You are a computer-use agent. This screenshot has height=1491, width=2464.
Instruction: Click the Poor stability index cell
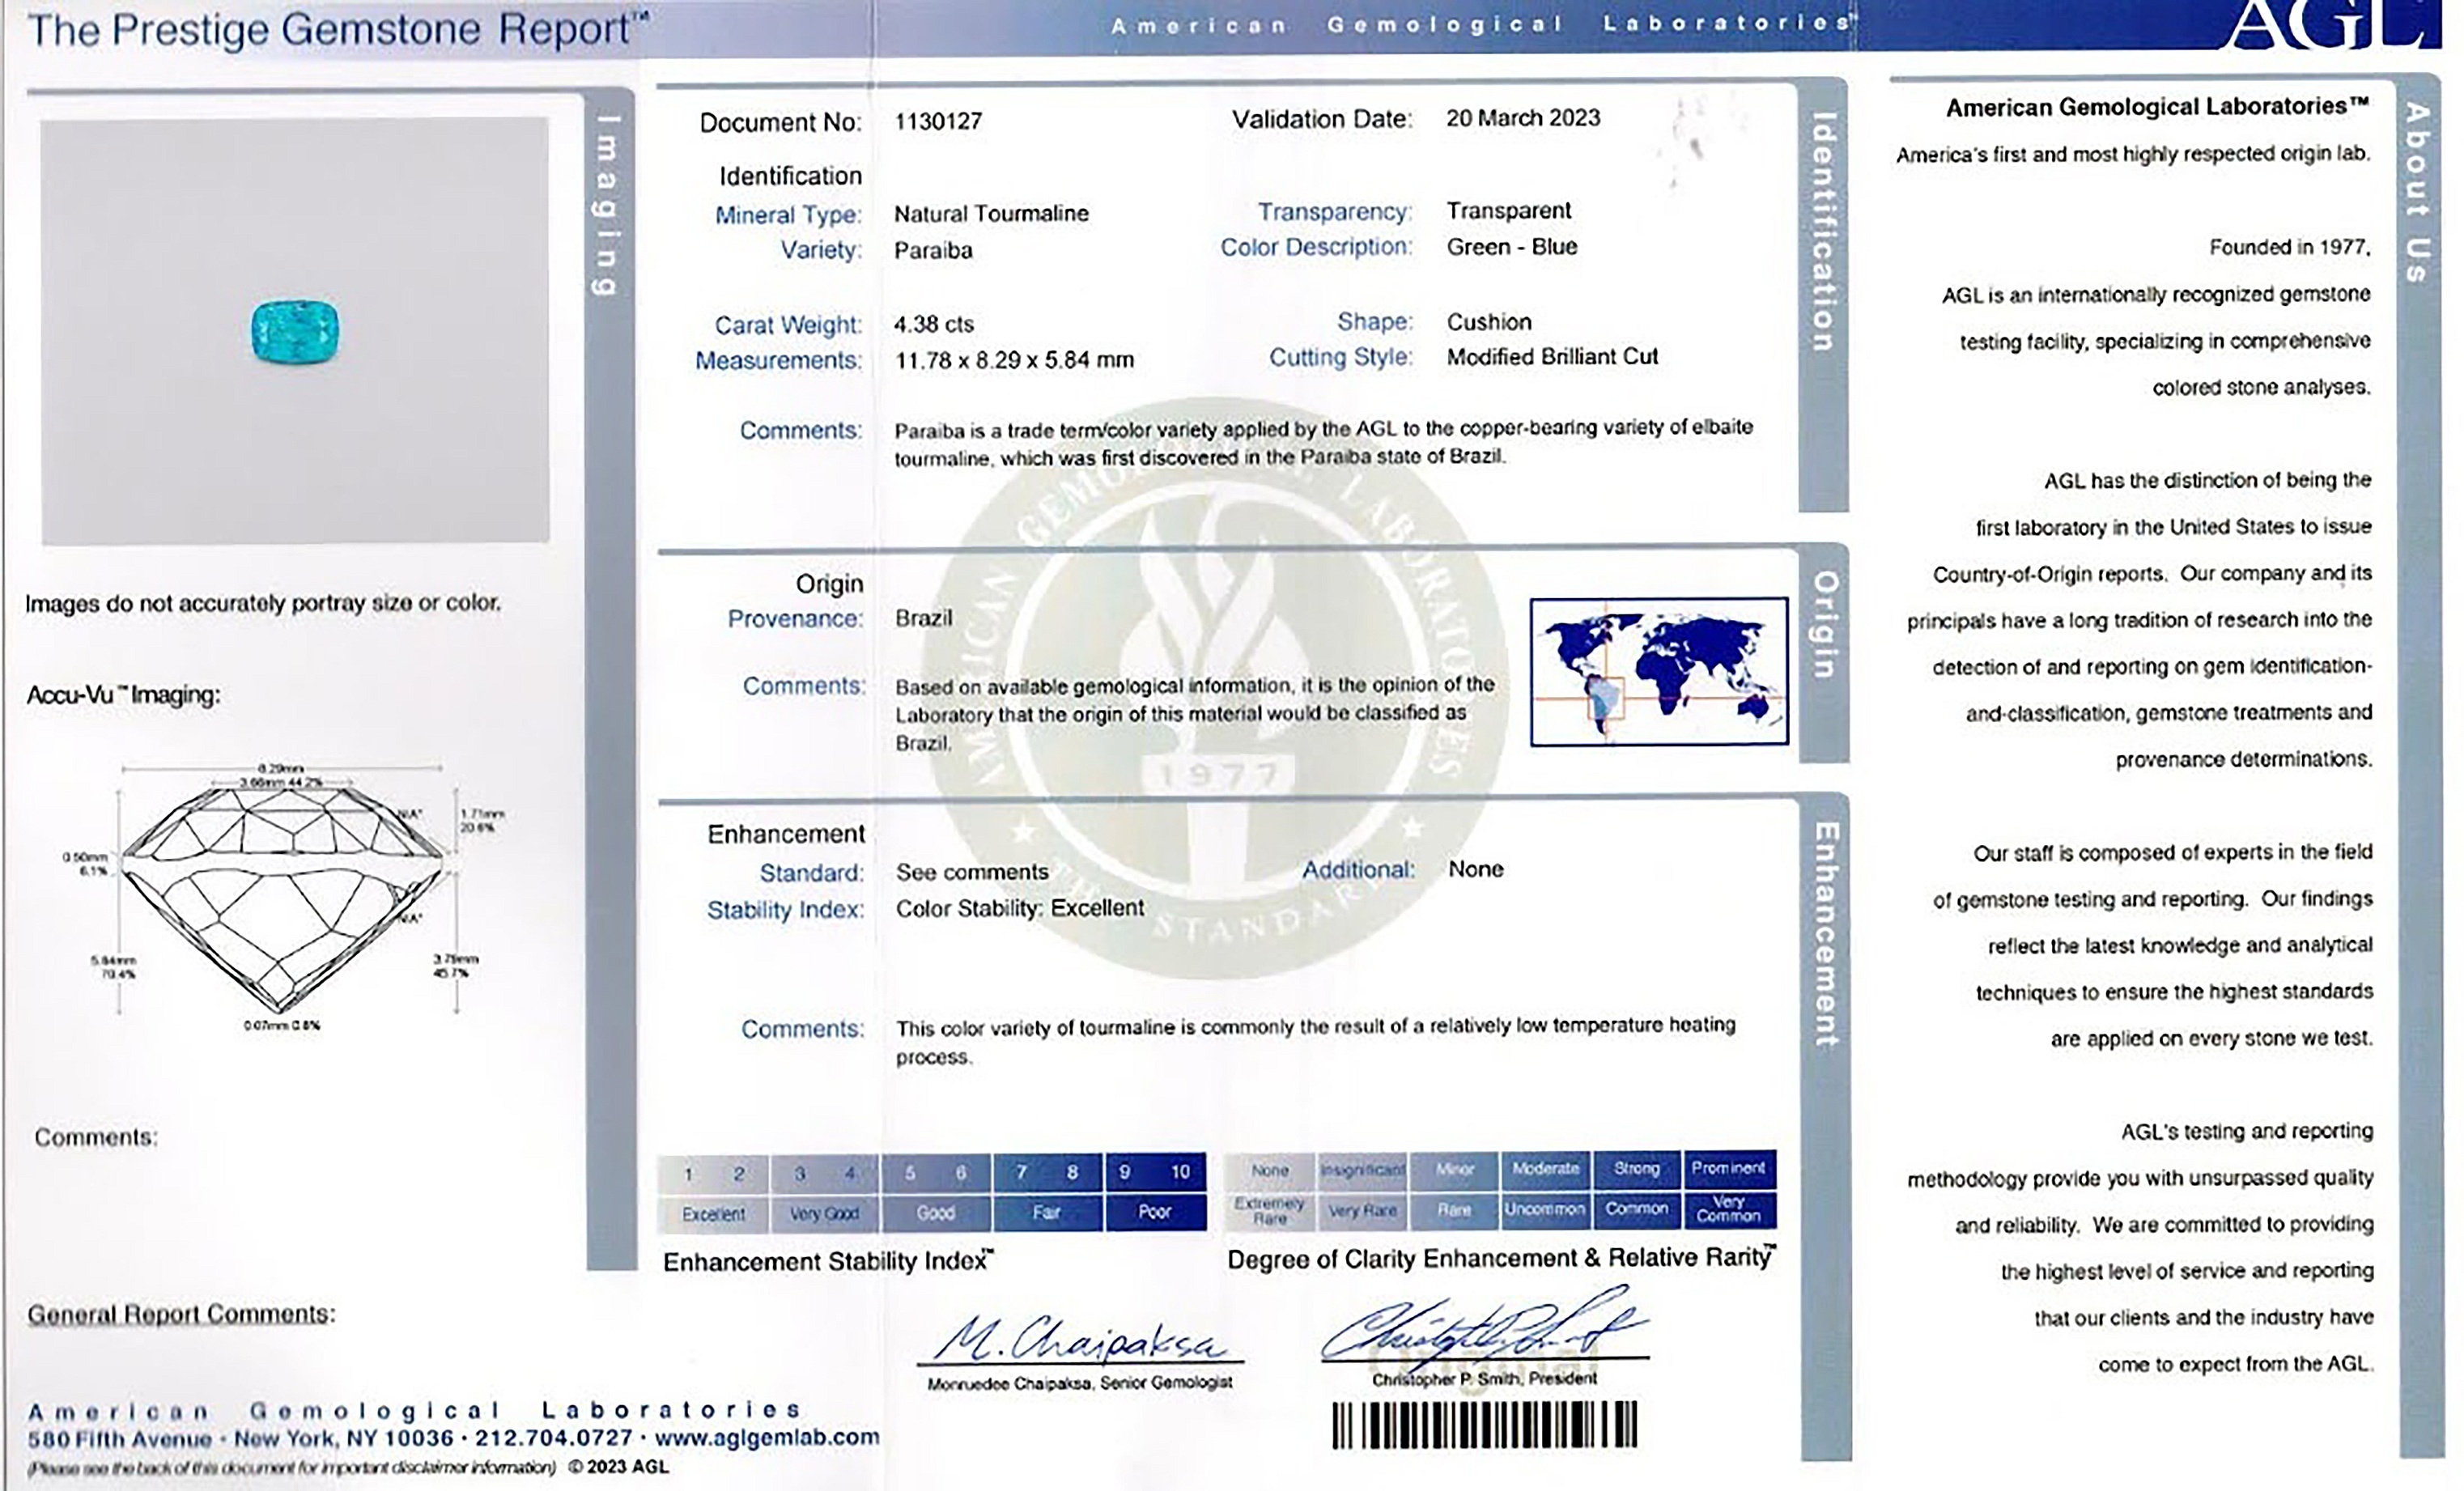click(x=1154, y=1212)
